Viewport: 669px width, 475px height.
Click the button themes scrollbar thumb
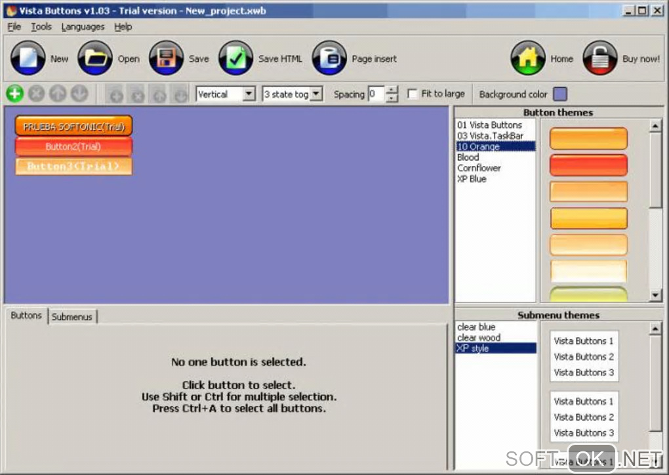tap(655, 170)
